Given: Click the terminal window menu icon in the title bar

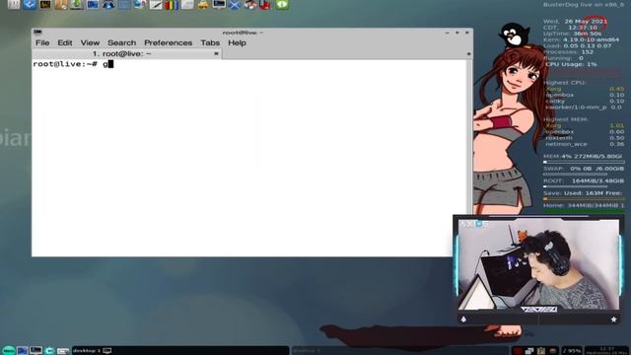Looking at the screenshot, I should click(x=37, y=33).
